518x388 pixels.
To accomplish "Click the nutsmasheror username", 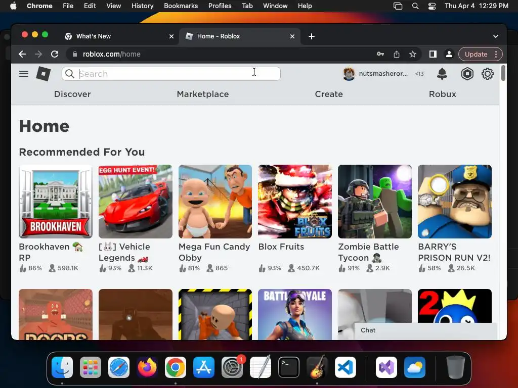I will (383, 74).
